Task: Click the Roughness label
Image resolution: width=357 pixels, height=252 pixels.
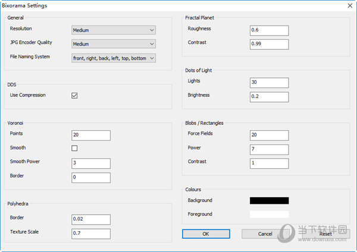Action: point(199,29)
